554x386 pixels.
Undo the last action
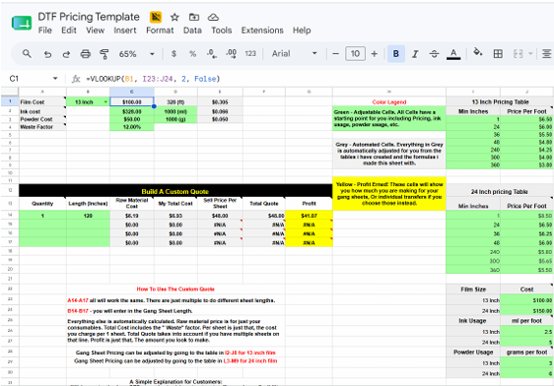[47, 54]
